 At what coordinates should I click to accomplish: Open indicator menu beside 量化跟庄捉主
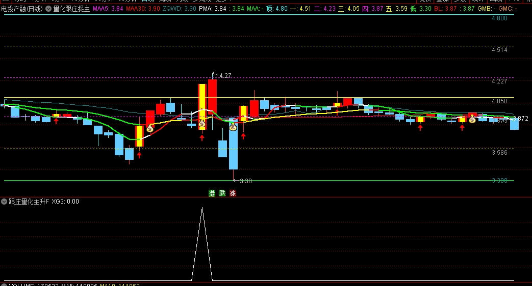coord(48,9)
